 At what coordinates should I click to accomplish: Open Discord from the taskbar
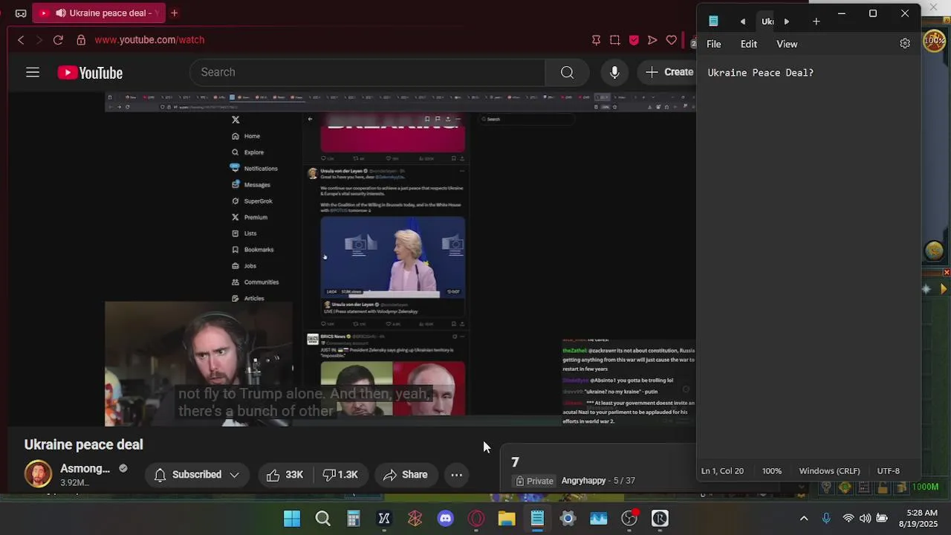446,519
